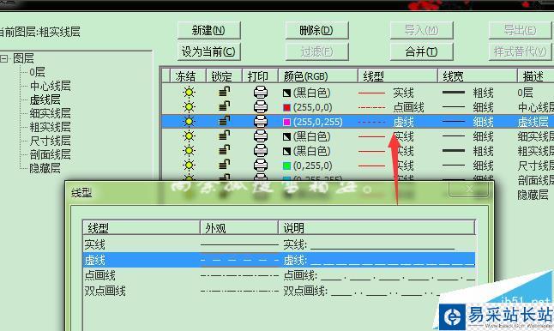This screenshot has width=554, height=331.
Task: Toggle printer icon for 尺寸线层 row
Action: (x=261, y=165)
